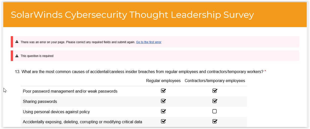The height and width of the screenshot is (129, 310).
Task: Click the "Poor password management and/or weak passwords" label
Action: click(70, 91)
